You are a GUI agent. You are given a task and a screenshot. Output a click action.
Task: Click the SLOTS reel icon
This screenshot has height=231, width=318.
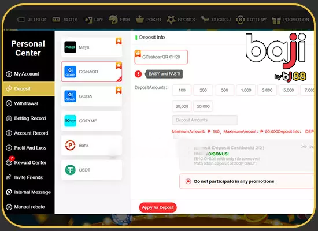56,20
